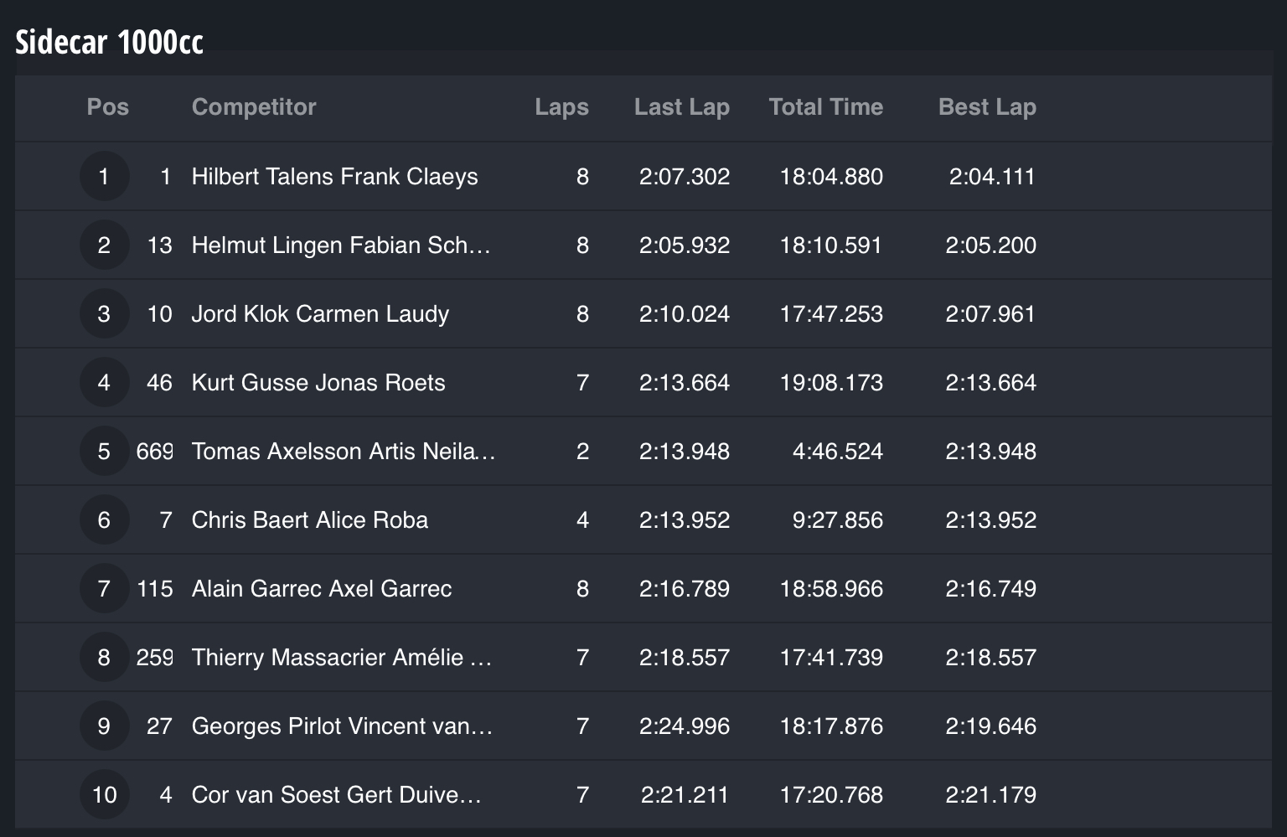Sort by the Total Time column header
Image resolution: width=1287 pixels, height=837 pixels.
click(826, 106)
